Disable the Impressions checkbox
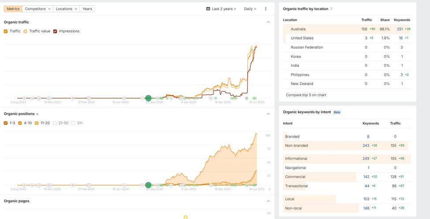430x219 pixels. (x=56, y=31)
